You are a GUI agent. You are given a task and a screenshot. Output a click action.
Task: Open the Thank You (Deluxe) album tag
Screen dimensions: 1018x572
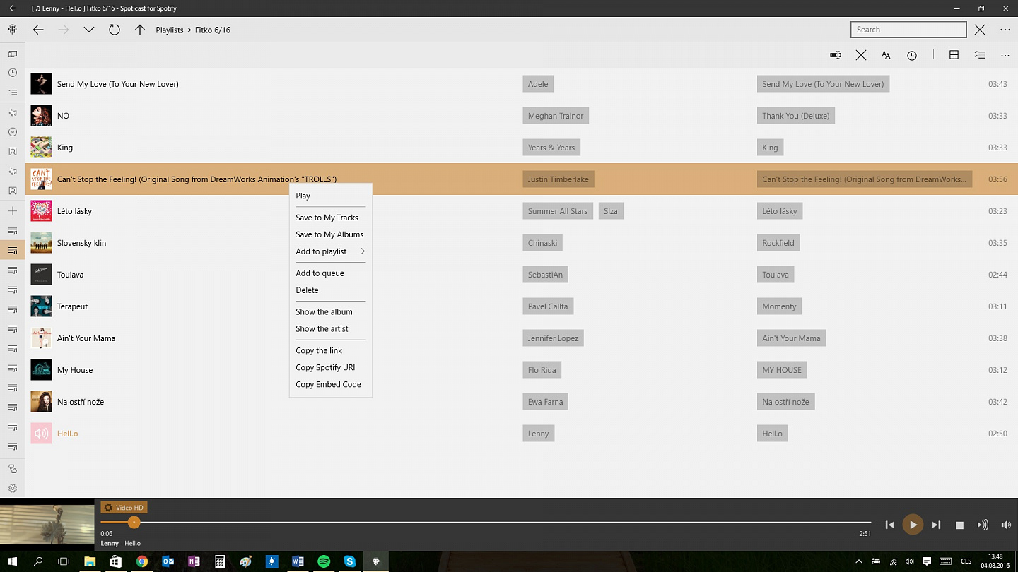[x=795, y=116]
